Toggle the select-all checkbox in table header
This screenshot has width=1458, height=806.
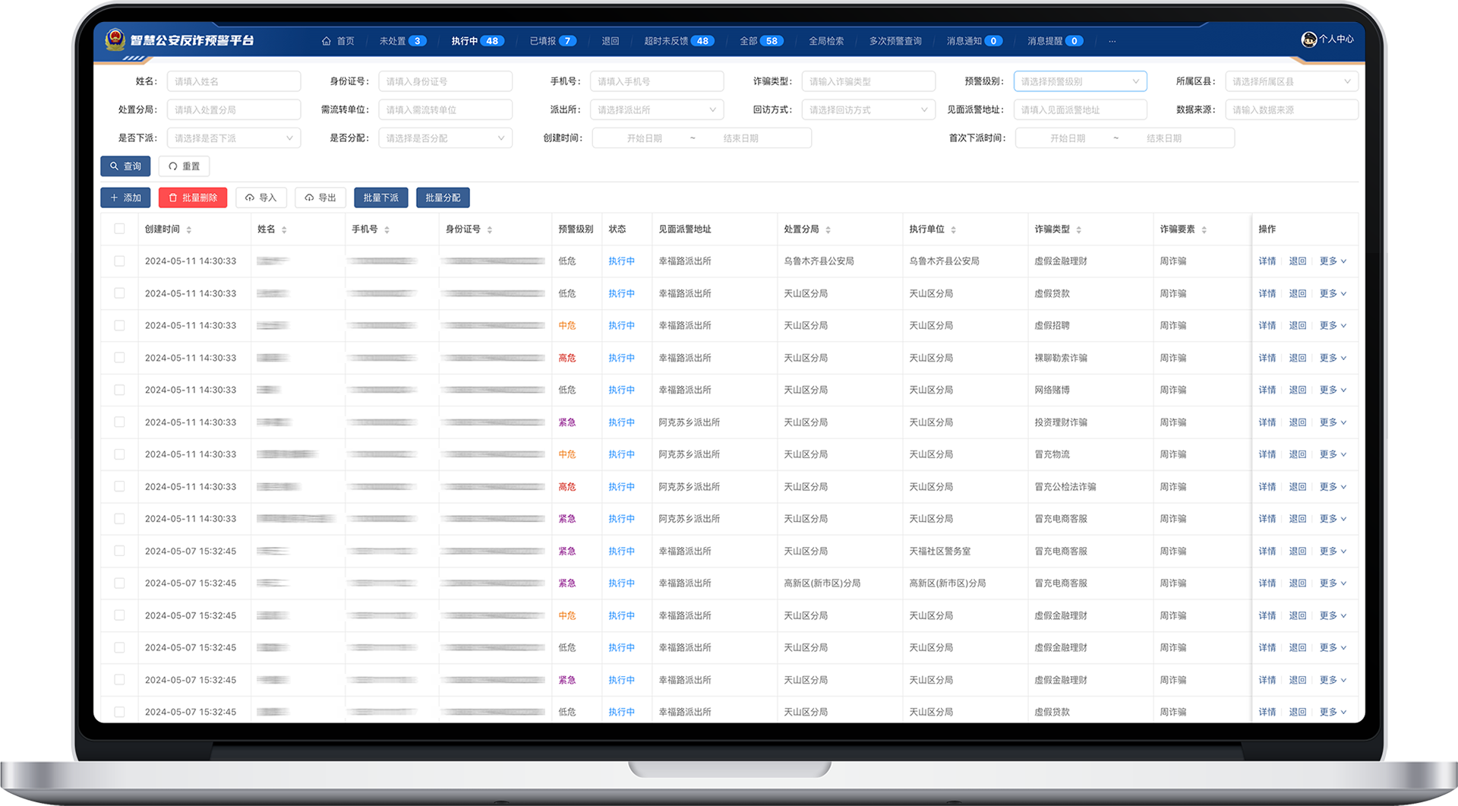(x=119, y=229)
